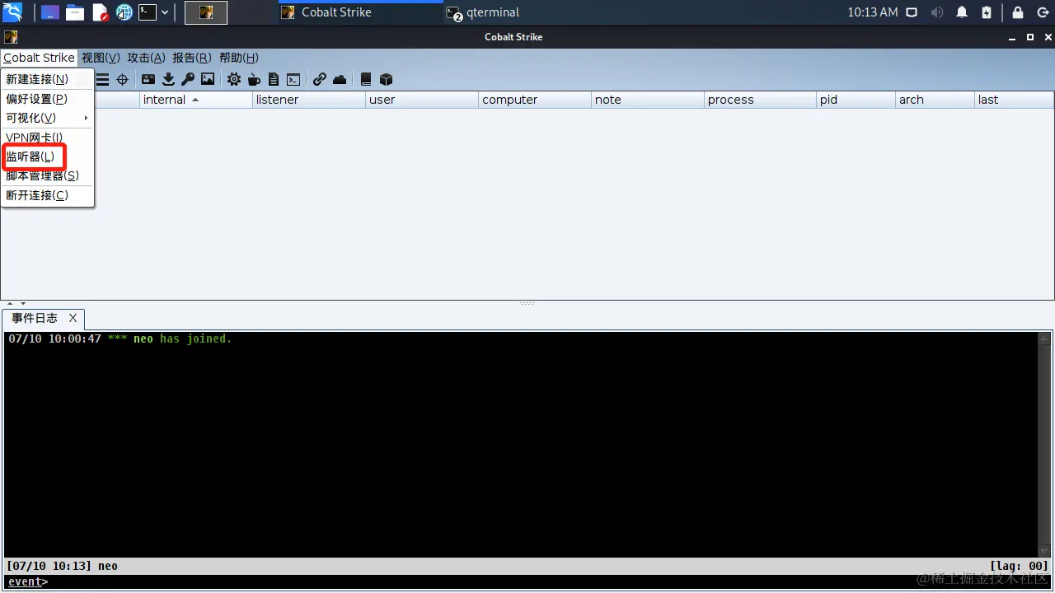Switch to qterminal taskbar window button

pyautogui.click(x=525, y=12)
